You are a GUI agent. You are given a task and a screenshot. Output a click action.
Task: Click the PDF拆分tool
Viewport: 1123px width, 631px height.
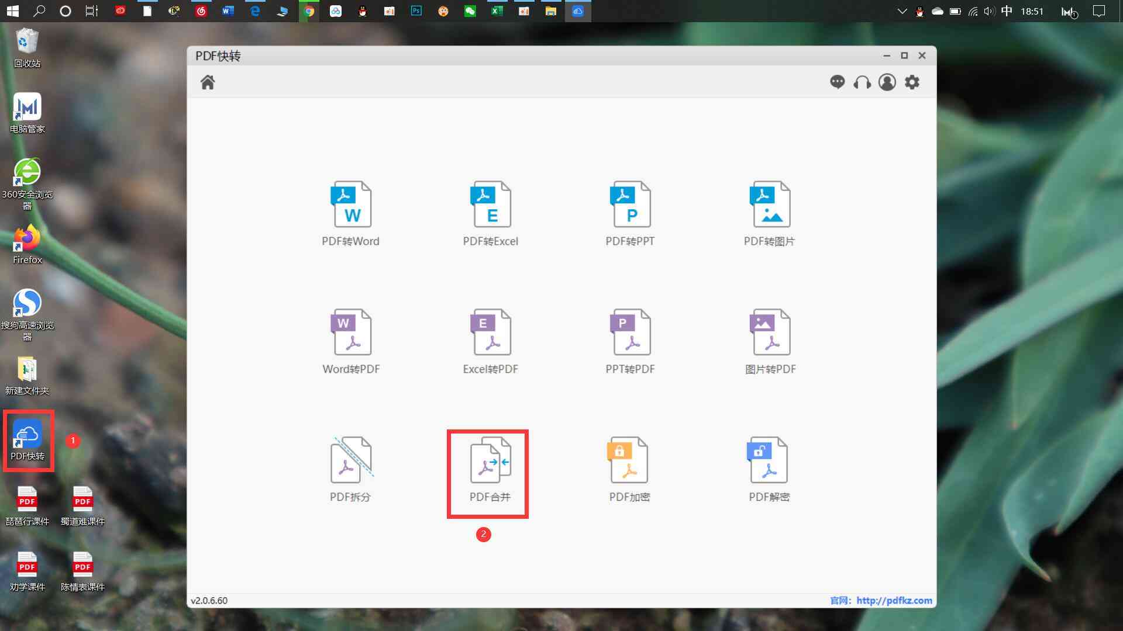click(x=350, y=469)
